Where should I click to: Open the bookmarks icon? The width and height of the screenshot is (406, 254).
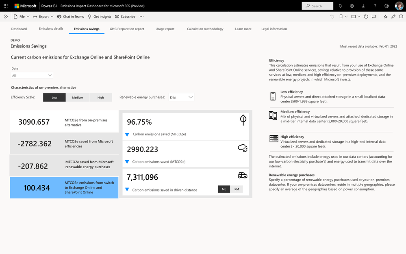[x=341, y=17]
